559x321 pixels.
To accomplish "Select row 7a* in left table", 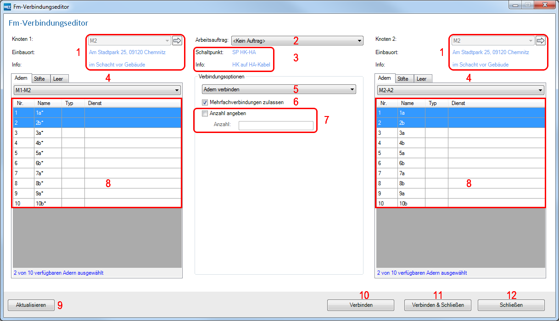I will click(x=97, y=173).
